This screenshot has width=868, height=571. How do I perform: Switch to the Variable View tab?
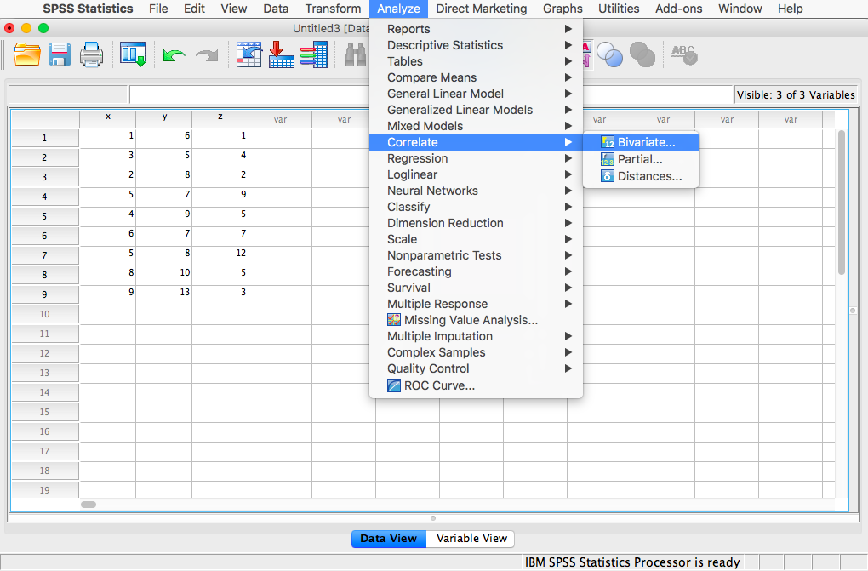tap(471, 539)
